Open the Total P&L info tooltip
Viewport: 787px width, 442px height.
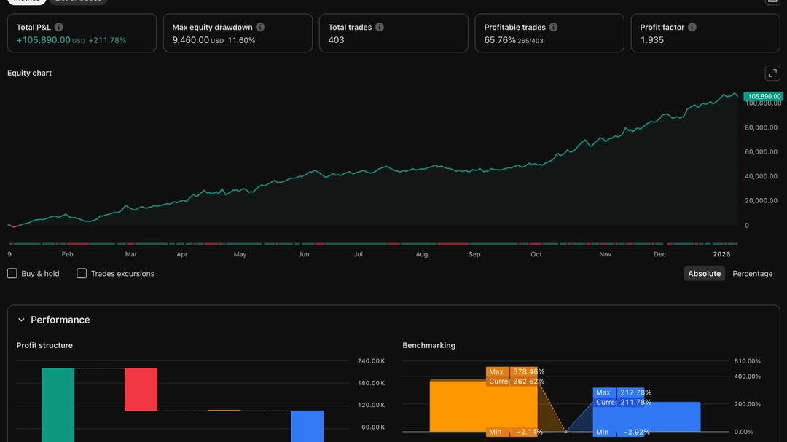click(58, 26)
